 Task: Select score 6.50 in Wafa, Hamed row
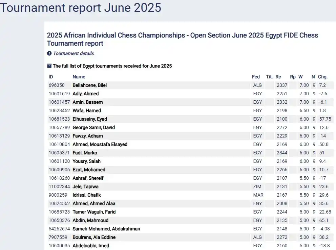tap(304, 111)
